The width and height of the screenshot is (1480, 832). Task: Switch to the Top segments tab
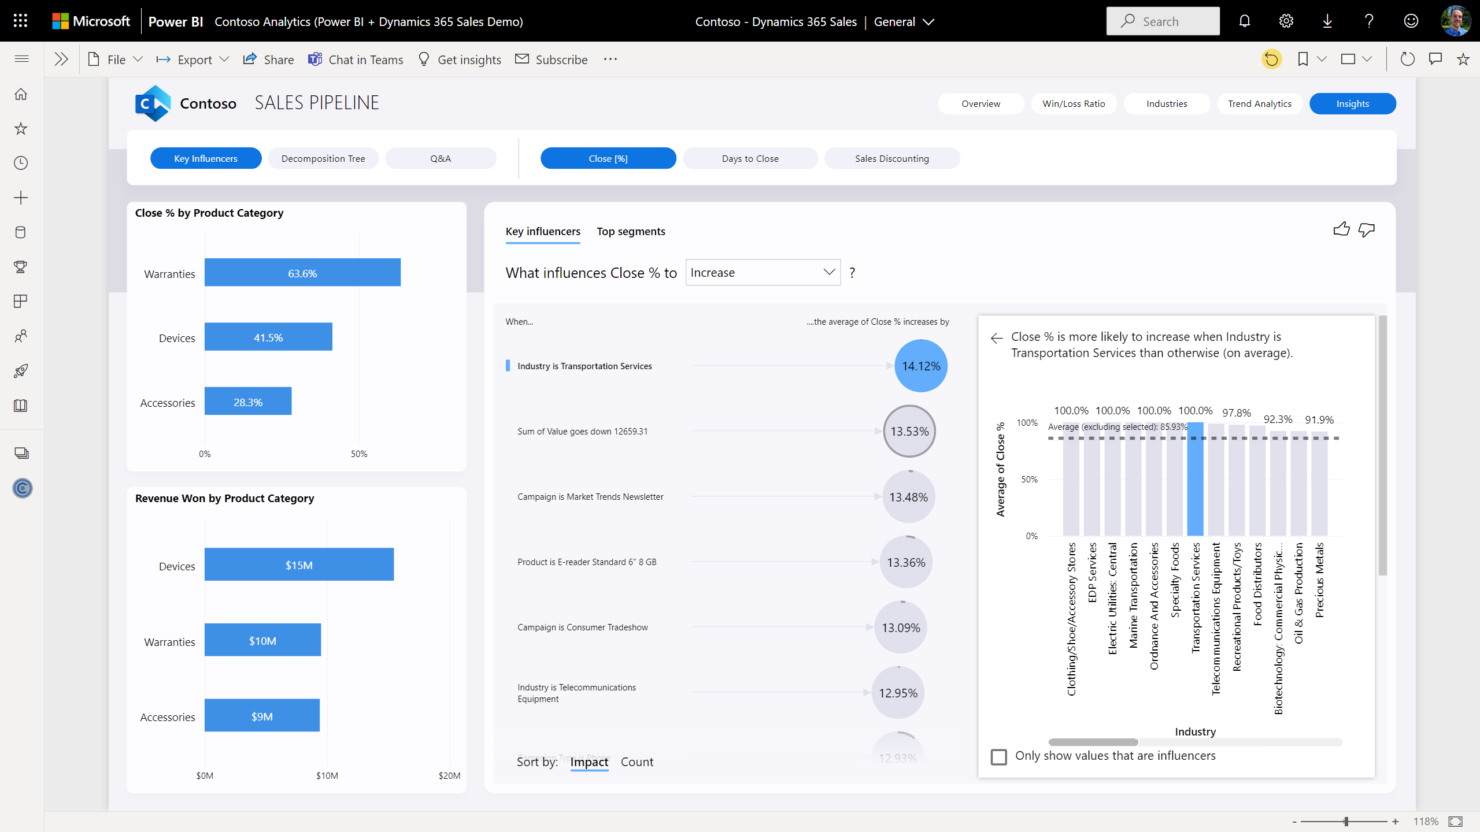[x=631, y=231]
